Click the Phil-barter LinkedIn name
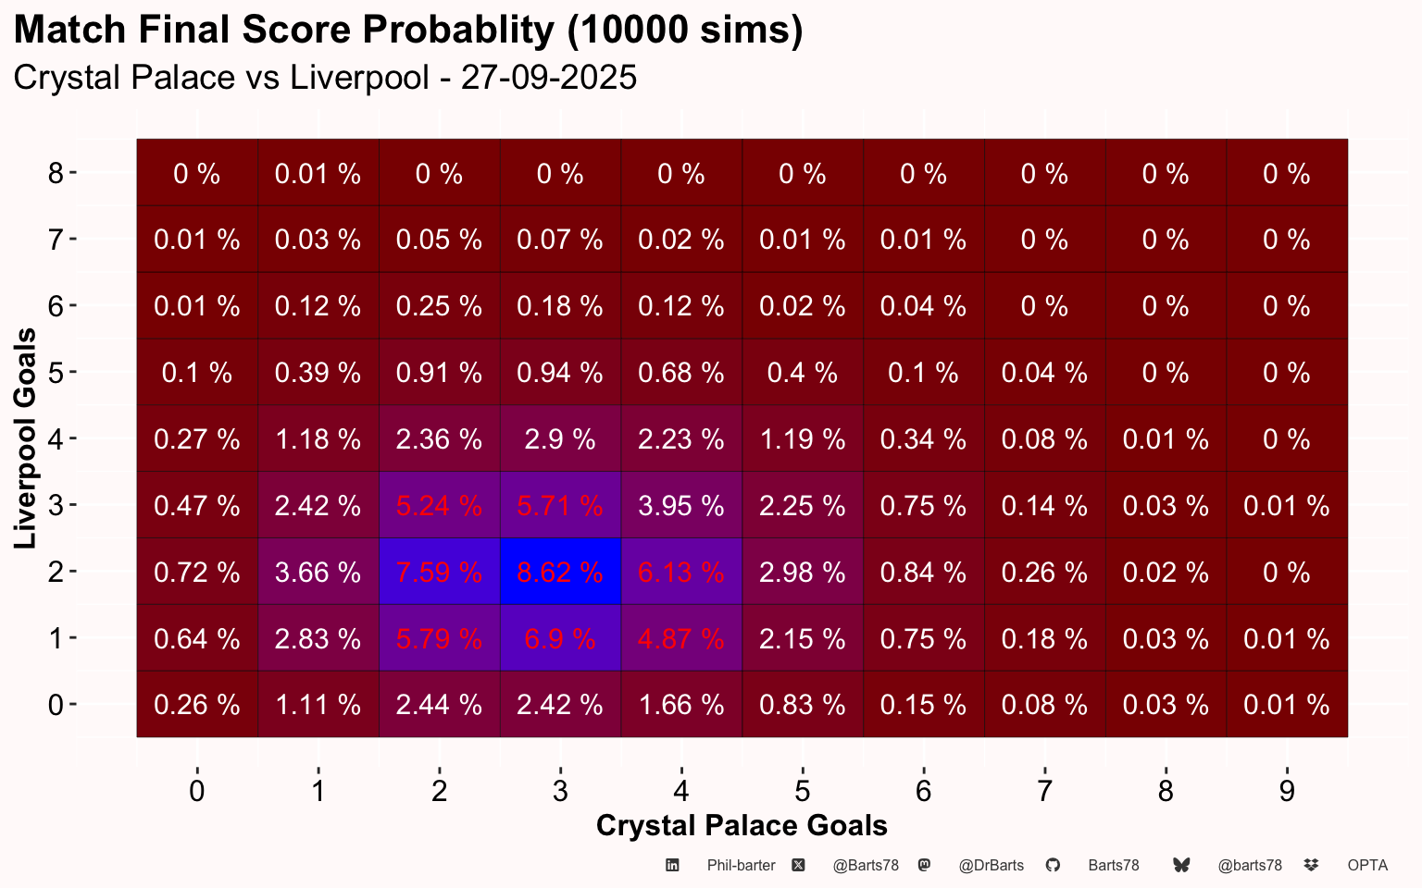Image resolution: width=1422 pixels, height=888 pixels. pyautogui.click(x=741, y=866)
